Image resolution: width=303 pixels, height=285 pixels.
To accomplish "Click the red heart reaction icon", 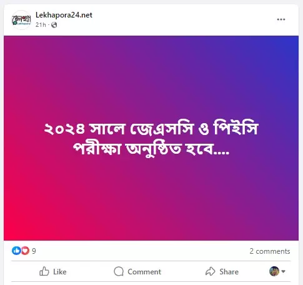I will click(x=25, y=251).
